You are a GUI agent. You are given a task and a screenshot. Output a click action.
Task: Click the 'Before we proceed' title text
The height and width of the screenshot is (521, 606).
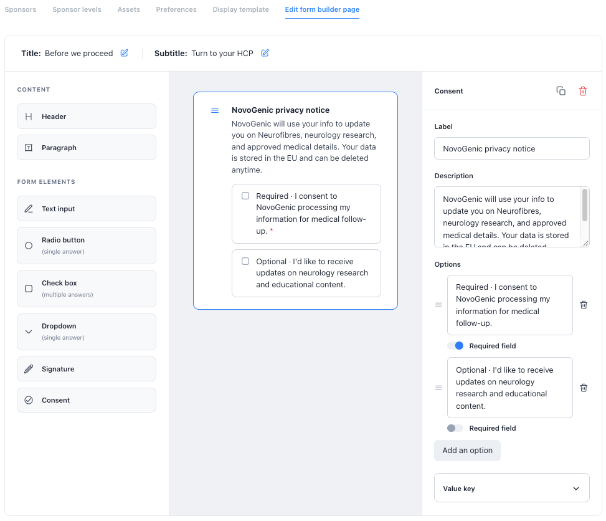(x=79, y=54)
